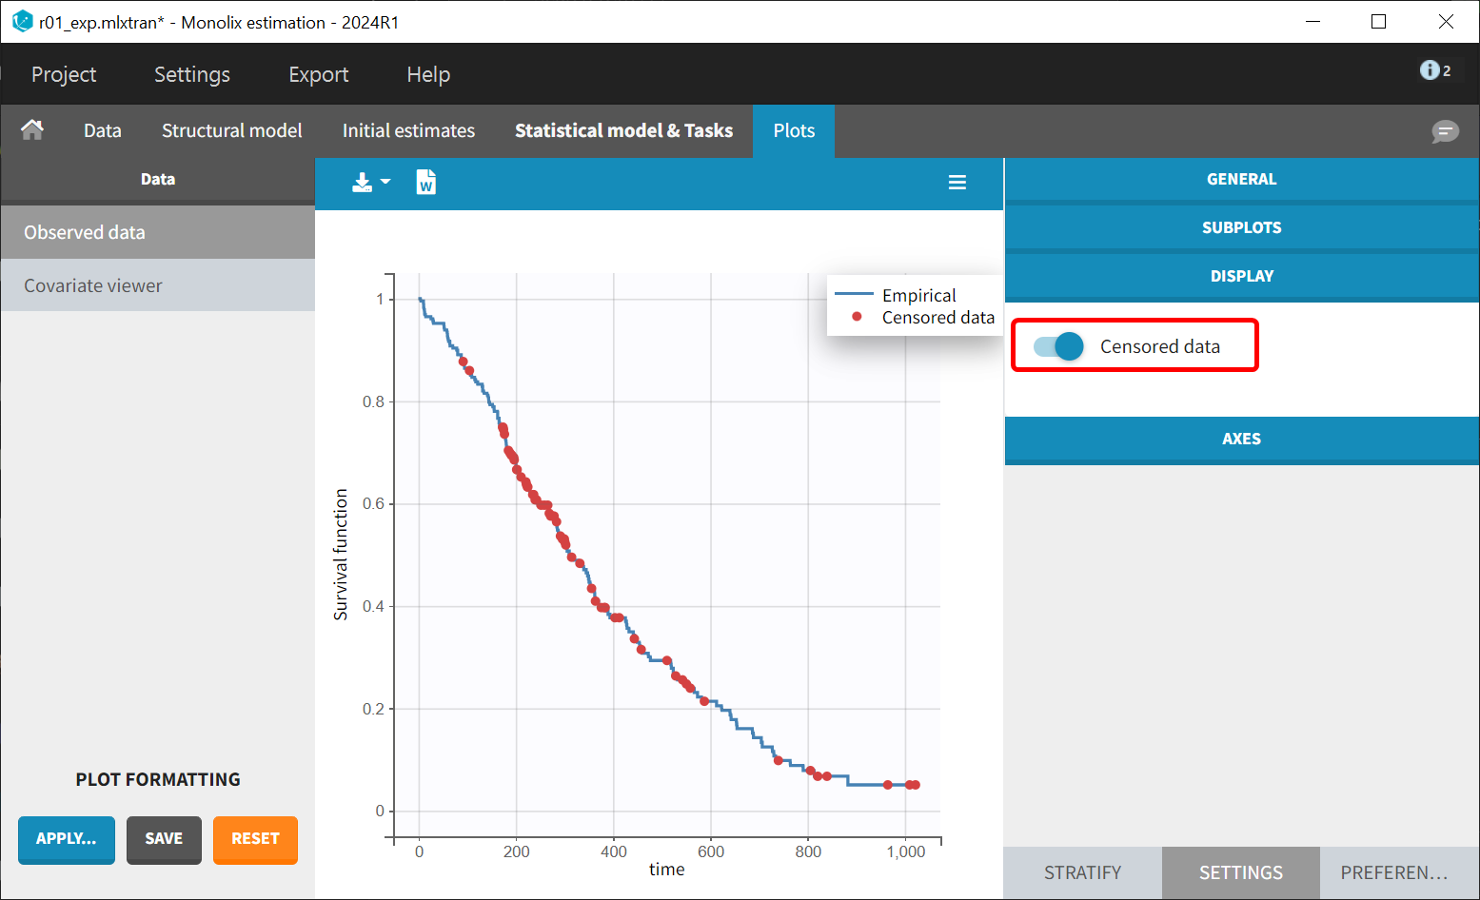
Task: Export plot to Word document icon
Action: tap(425, 182)
